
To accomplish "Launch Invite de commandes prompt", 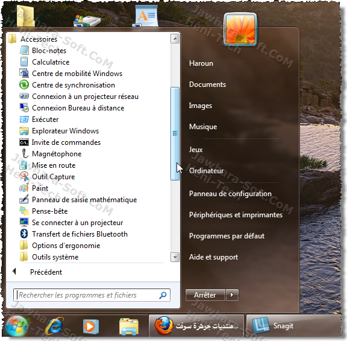I will (66, 142).
